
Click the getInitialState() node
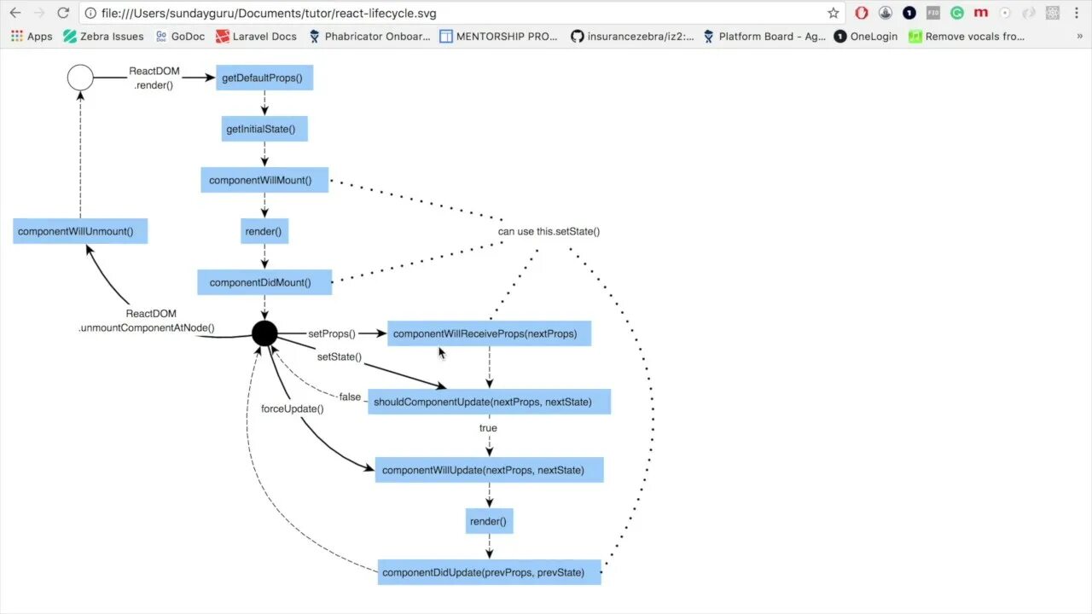tap(264, 129)
